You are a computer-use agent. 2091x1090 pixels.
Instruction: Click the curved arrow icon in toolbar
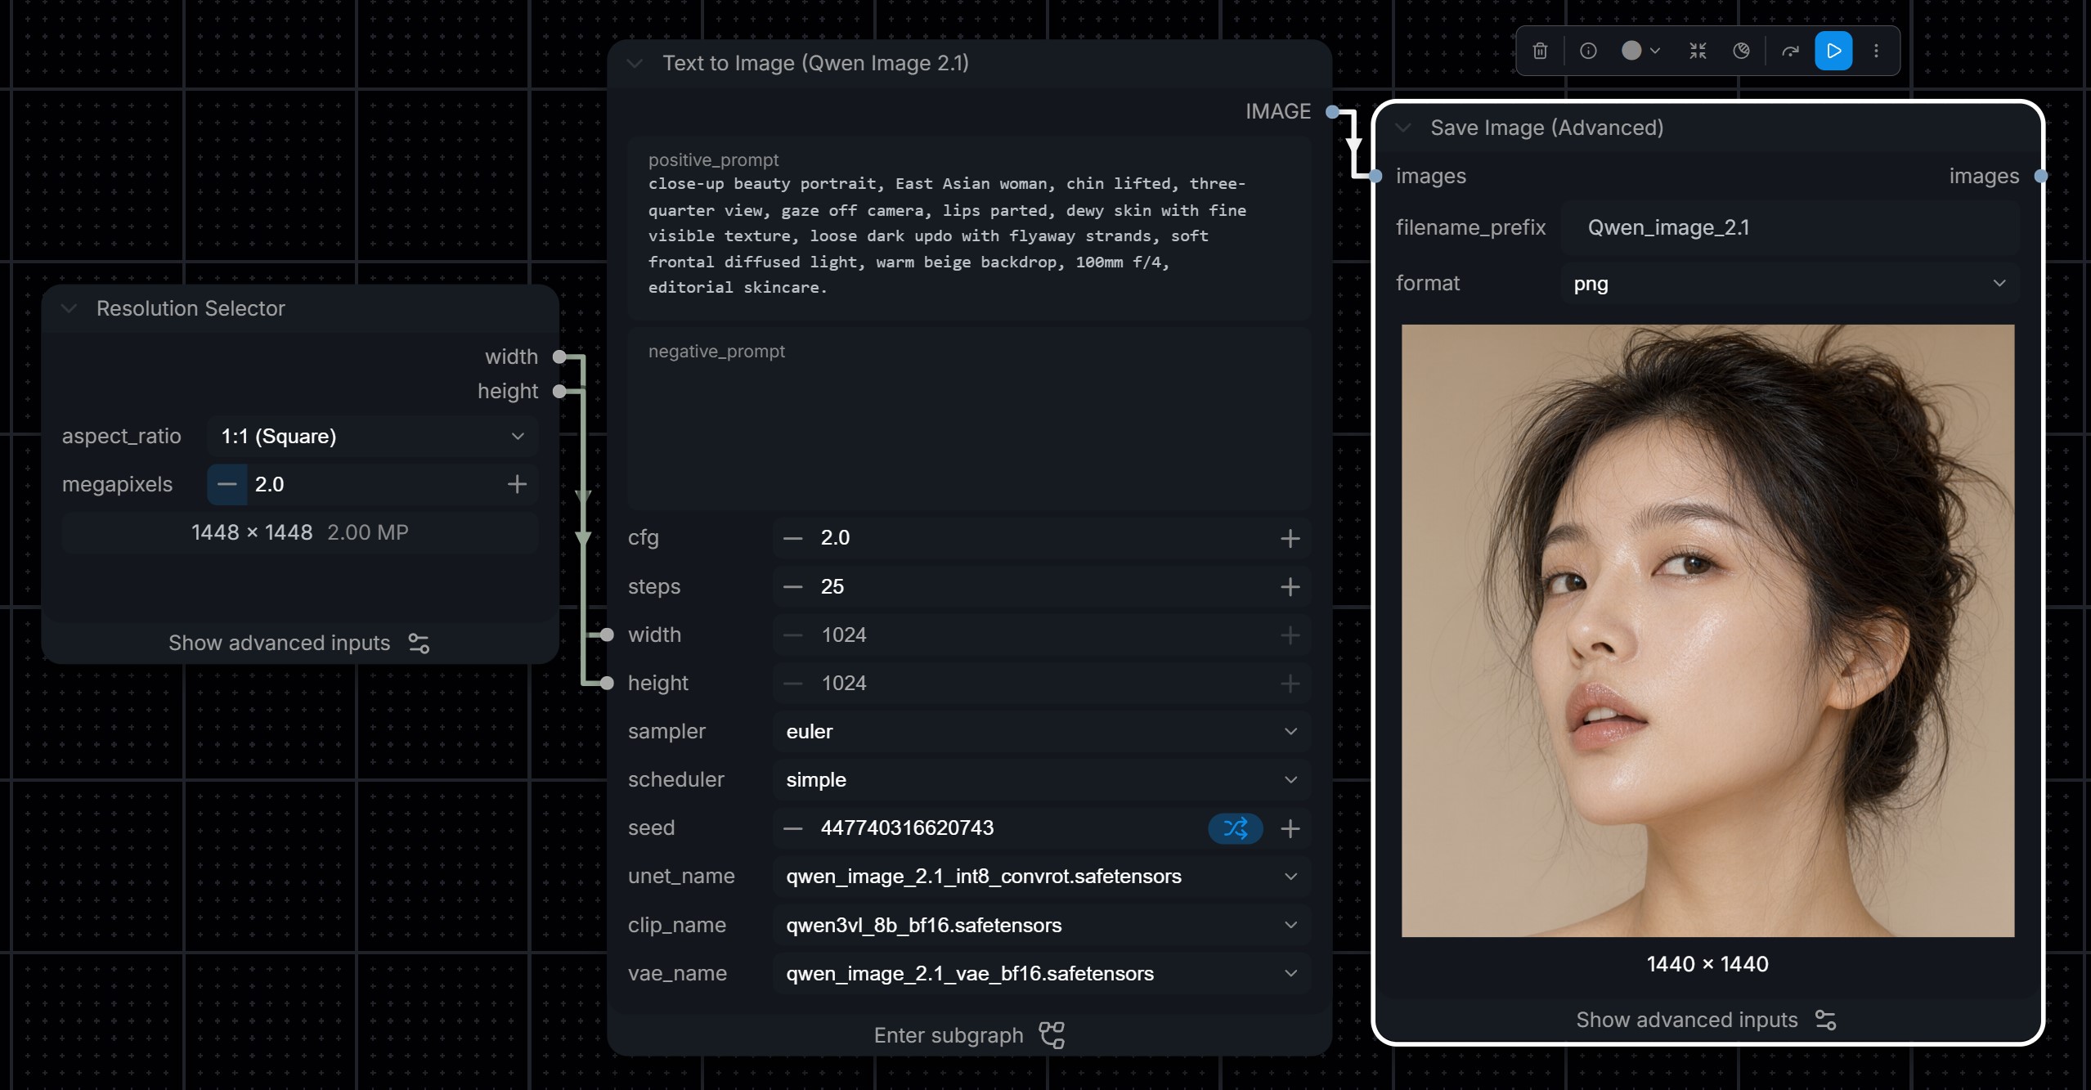pyautogui.click(x=1790, y=51)
